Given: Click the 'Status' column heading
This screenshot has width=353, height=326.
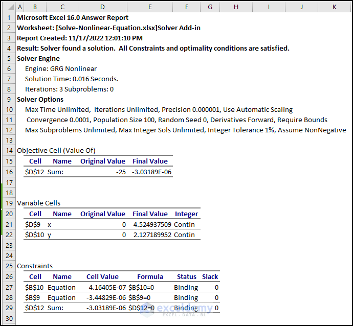Looking at the screenshot, I should point(186,277).
